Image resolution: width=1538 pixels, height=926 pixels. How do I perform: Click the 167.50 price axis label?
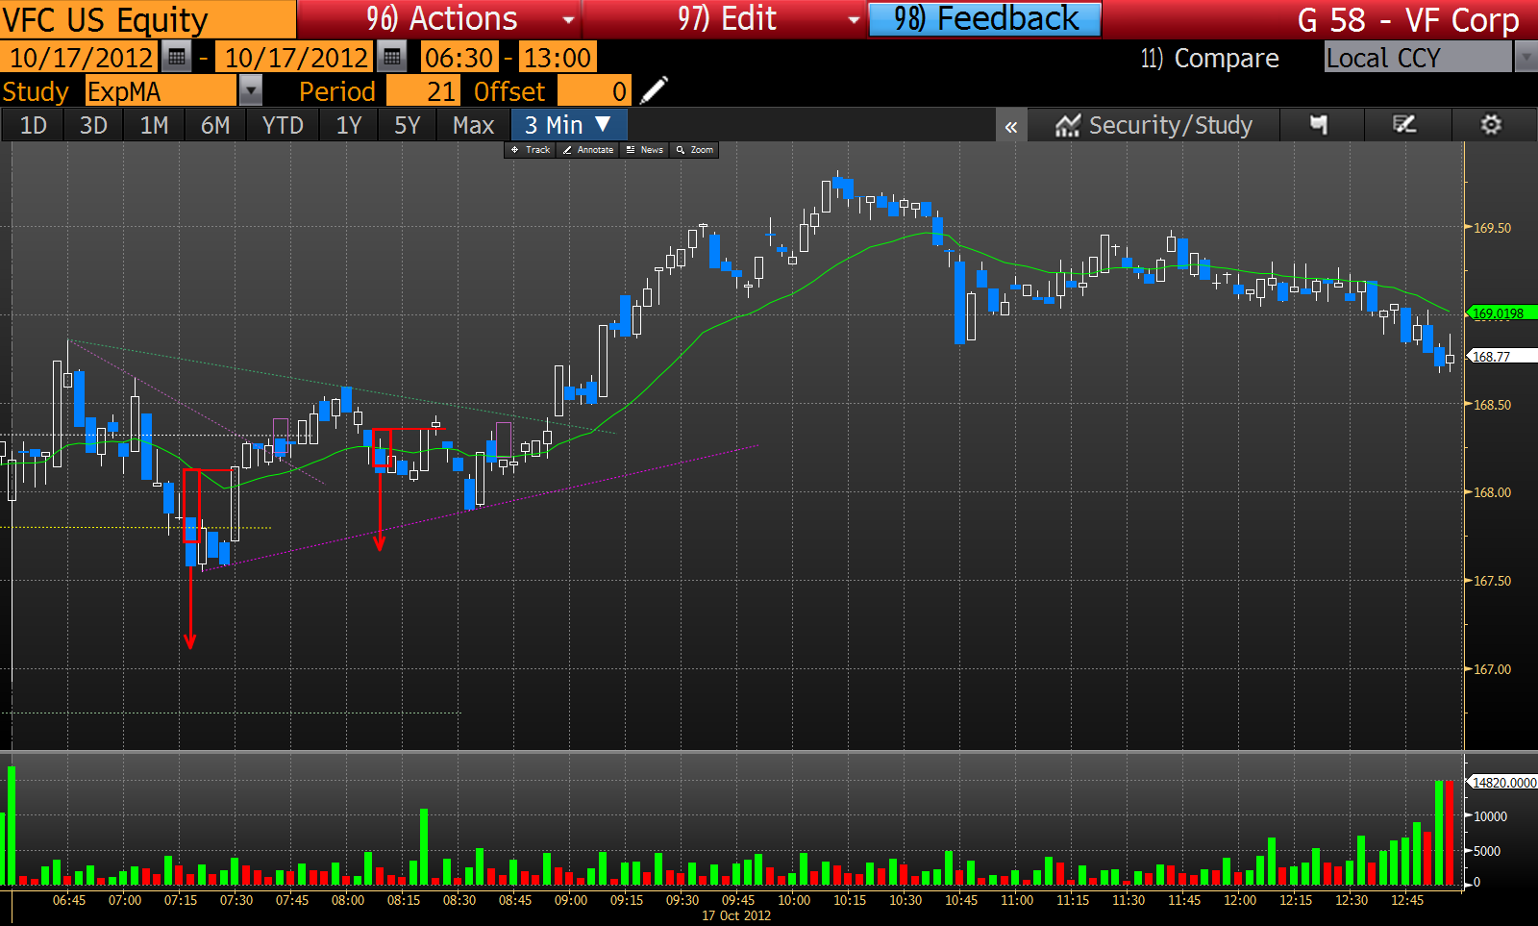[1492, 581]
